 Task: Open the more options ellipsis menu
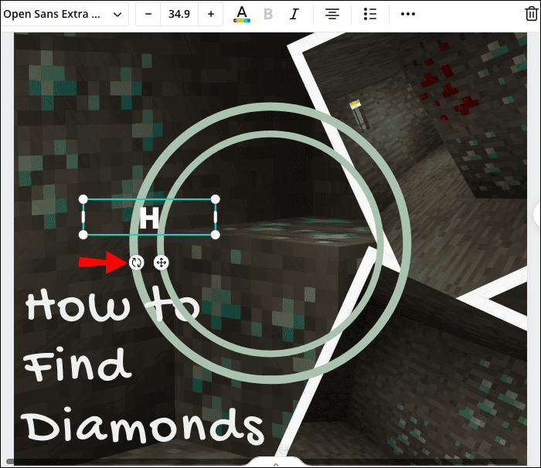coord(408,15)
